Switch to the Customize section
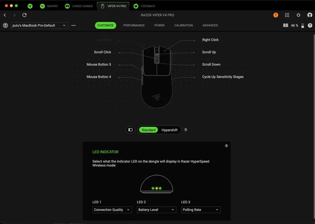 click(x=105, y=26)
